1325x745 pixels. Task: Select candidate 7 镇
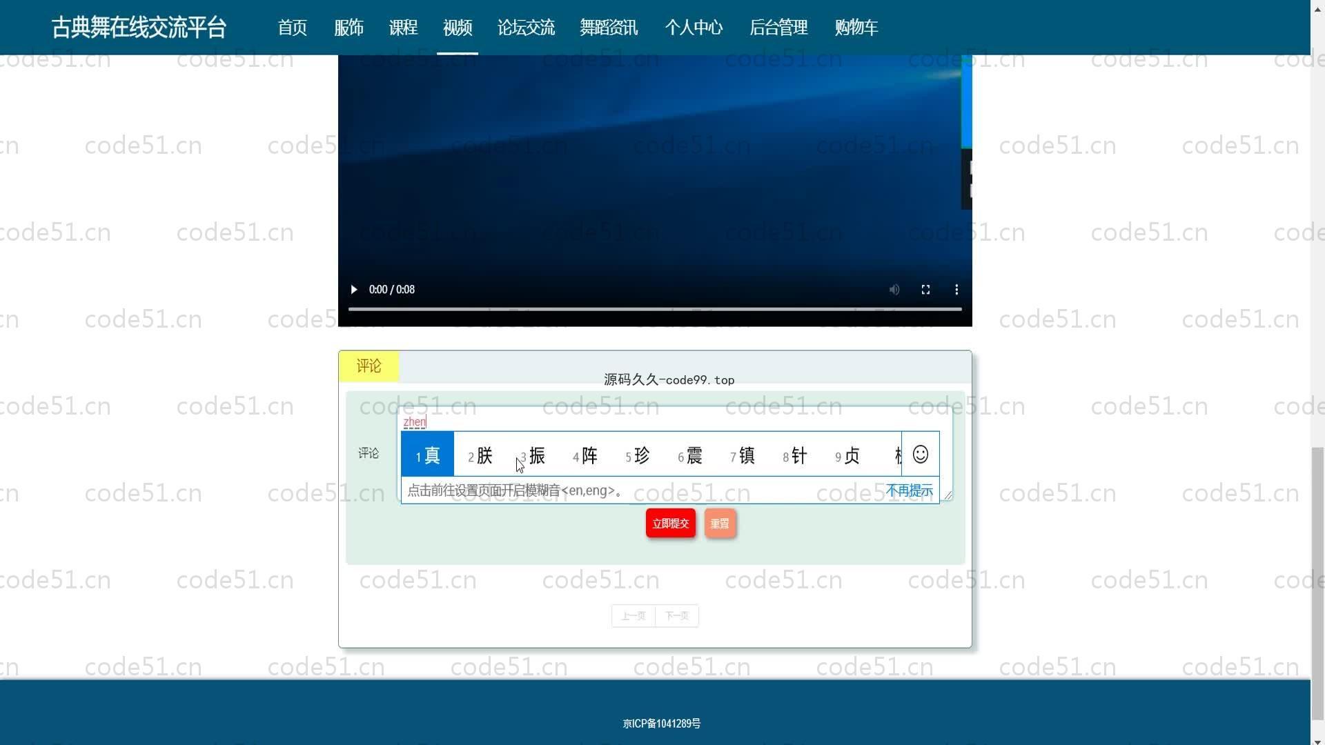click(743, 455)
